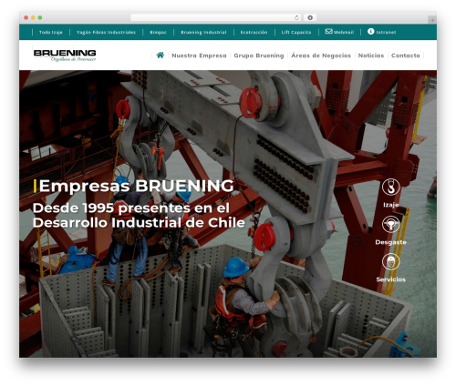
Task: Open Ecotracción link
Action: [x=254, y=32]
